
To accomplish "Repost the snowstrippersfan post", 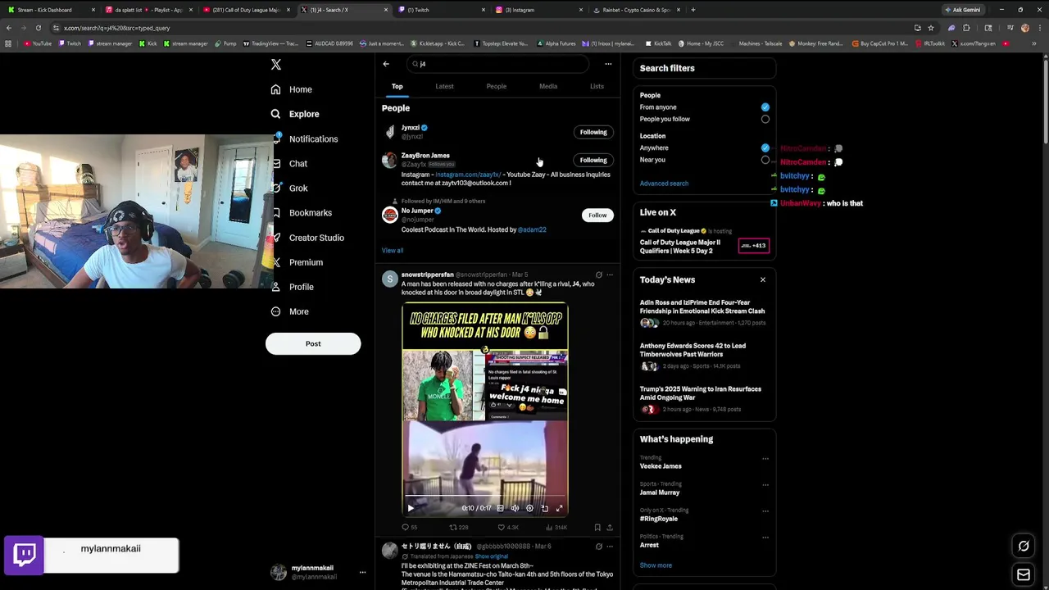I will tap(458, 528).
